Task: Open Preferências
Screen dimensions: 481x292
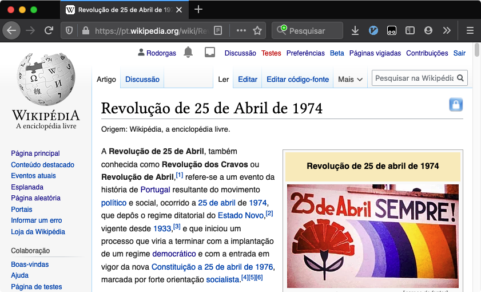Action: coord(305,53)
